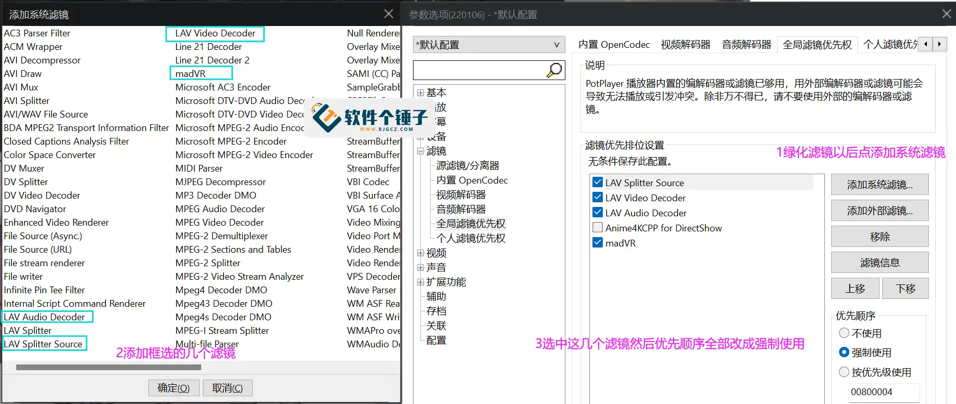956x404 pixels.
Task: Expand the 声音 tree node
Action: (420, 268)
